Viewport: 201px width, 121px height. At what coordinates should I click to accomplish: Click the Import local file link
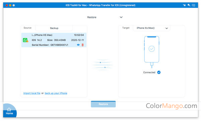[x=32, y=93]
